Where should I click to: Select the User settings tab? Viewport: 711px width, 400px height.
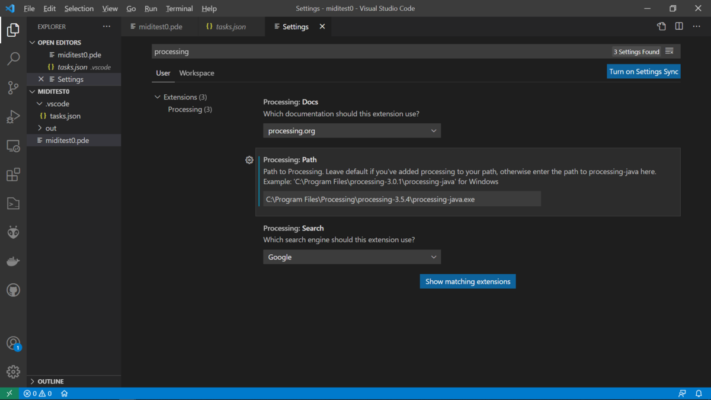[163, 73]
